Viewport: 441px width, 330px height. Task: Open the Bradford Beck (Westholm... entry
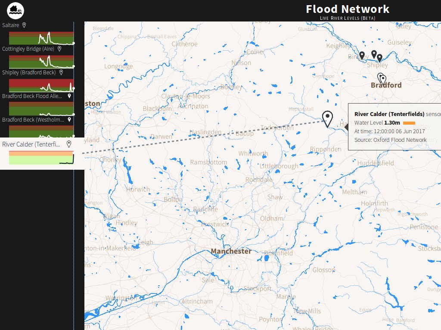coord(33,119)
